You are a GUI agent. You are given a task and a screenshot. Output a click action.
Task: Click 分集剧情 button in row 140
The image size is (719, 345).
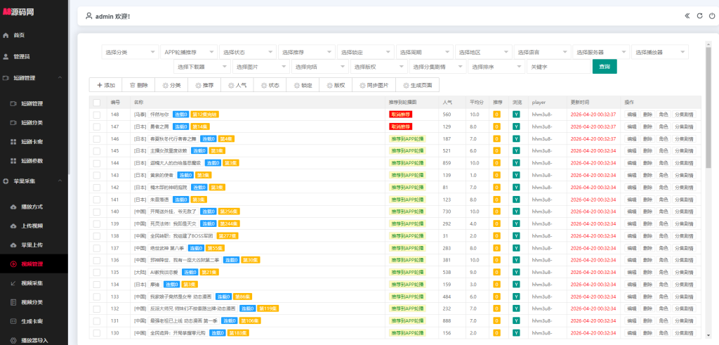pyautogui.click(x=684, y=211)
